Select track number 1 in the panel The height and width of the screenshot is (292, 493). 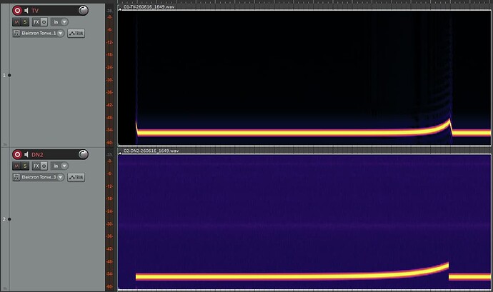tap(4, 75)
